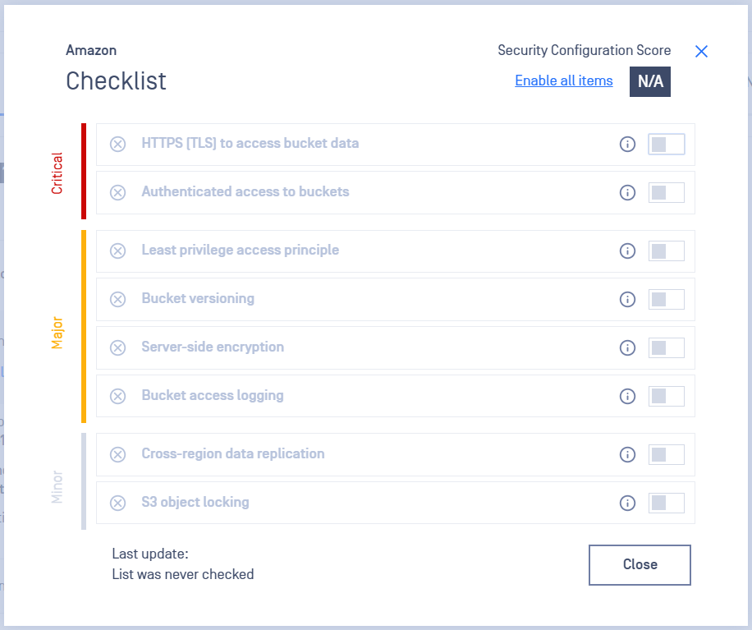The height and width of the screenshot is (630, 752).
Task: Switch on Server-side encryption
Action: coord(666,348)
